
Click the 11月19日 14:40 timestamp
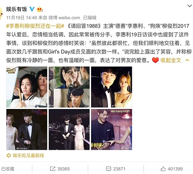pyautogui.click(x=21, y=18)
